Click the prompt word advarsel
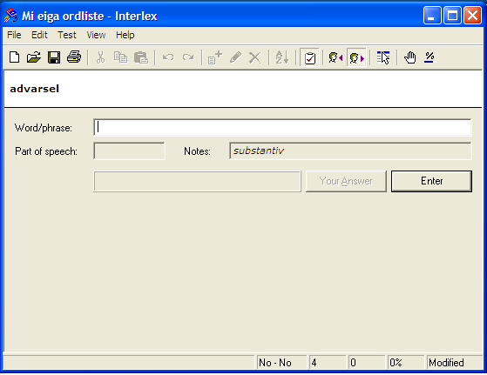Screen dimensions: 487x375 click(35, 89)
